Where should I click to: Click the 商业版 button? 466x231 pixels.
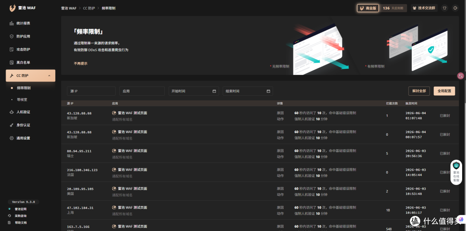click(x=368, y=8)
